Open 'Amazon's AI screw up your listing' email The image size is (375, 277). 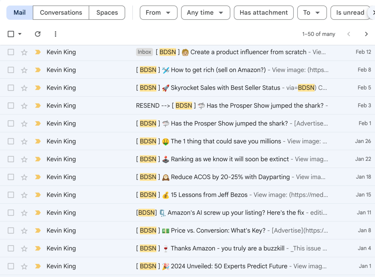[236, 213]
